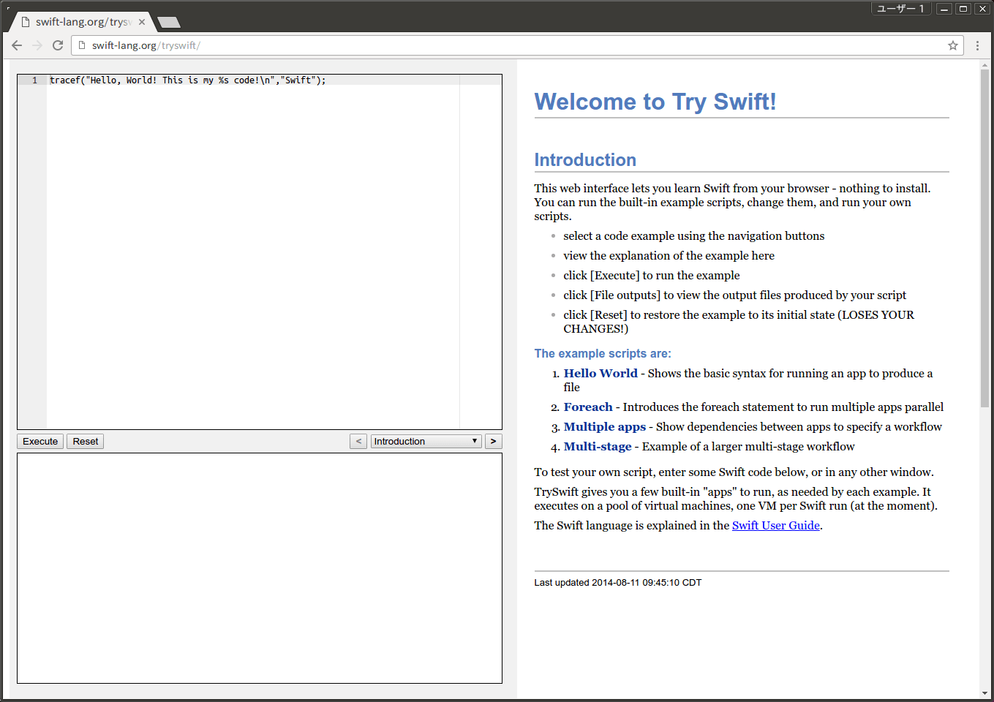The height and width of the screenshot is (702, 994).
Task: Select the Hello World example script
Action: tap(600, 374)
